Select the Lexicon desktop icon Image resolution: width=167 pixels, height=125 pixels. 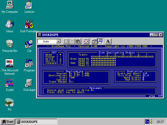pos(29,5)
